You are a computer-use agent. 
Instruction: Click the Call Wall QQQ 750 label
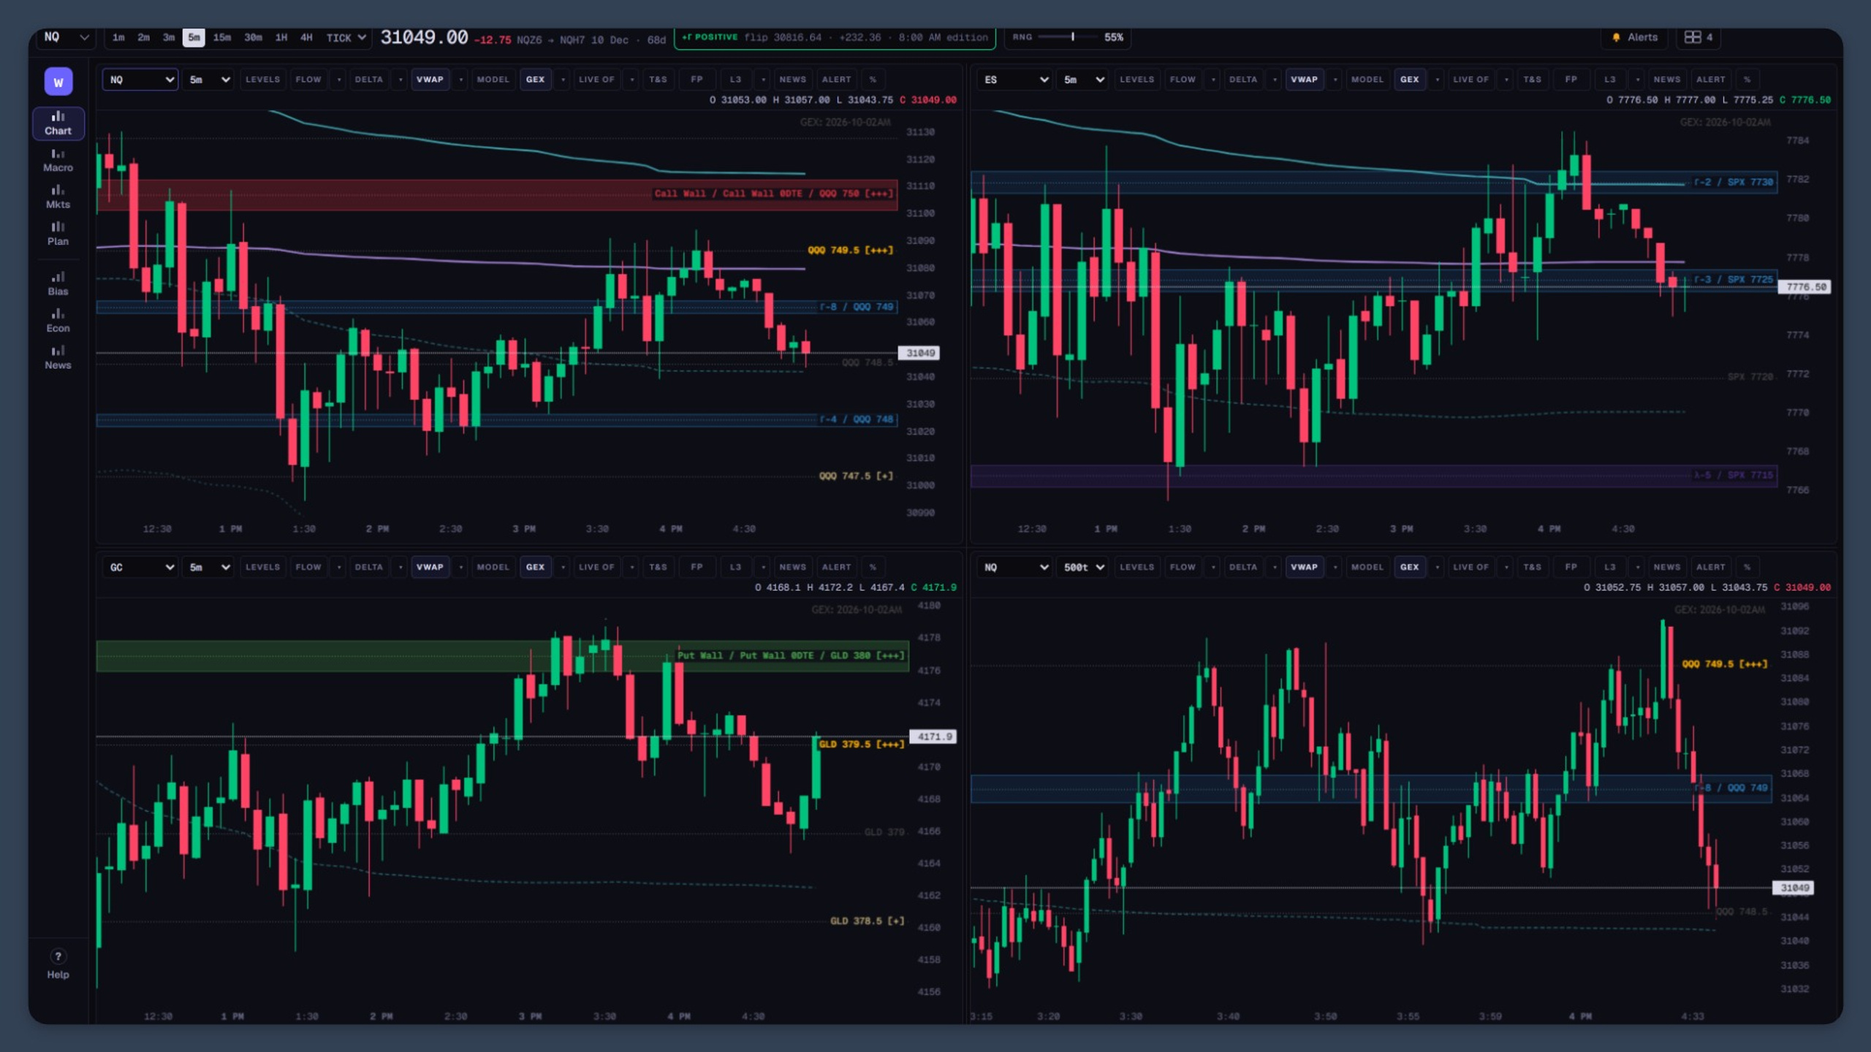click(774, 194)
